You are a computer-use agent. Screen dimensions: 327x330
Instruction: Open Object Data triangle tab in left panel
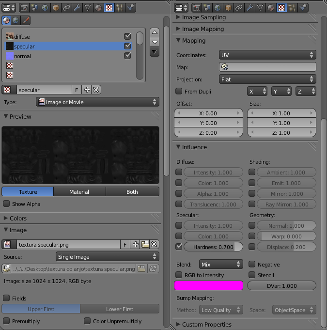(x=88, y=8)
